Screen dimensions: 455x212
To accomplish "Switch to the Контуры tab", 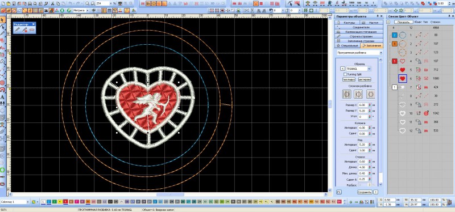I will (x=347, y=23).
